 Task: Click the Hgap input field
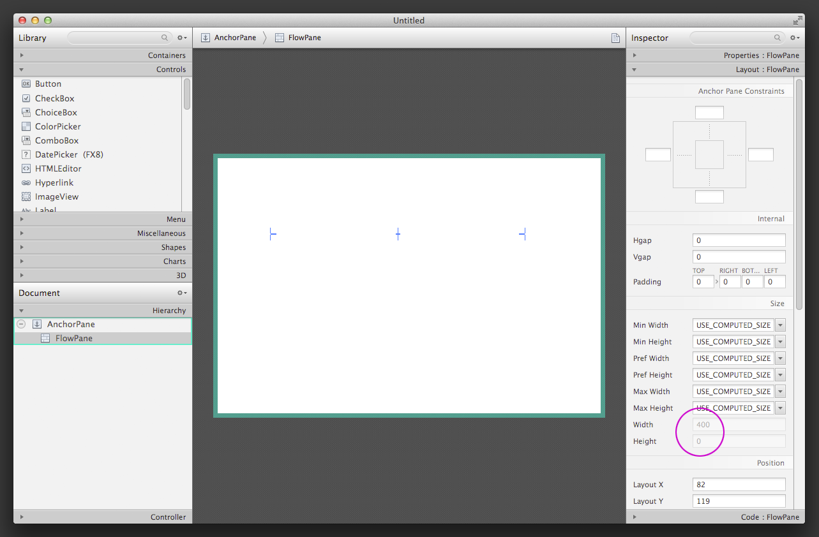pyautogui.click(x=739, y=240)
